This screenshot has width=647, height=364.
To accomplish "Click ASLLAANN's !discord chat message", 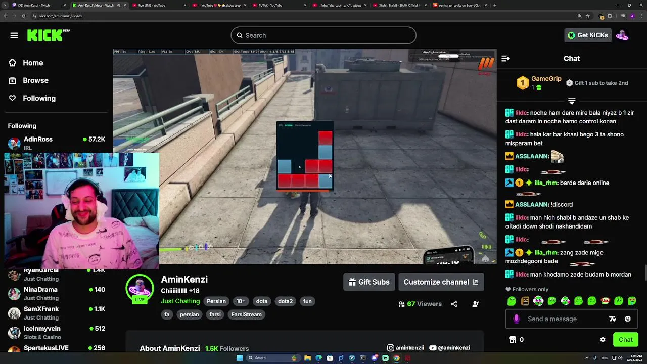I will point(562,205).
